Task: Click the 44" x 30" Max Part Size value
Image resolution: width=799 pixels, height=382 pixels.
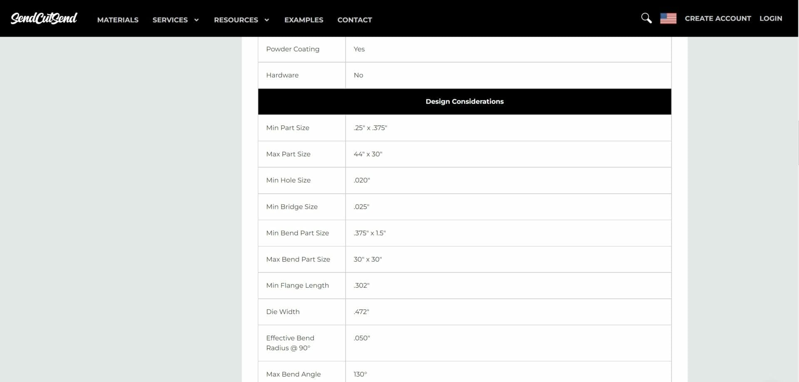Action: [367, 154]
